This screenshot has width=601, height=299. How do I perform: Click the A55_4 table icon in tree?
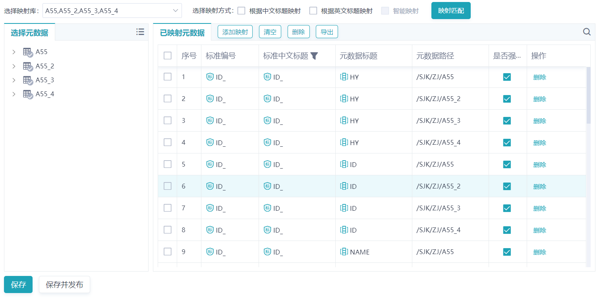[27, 94]
